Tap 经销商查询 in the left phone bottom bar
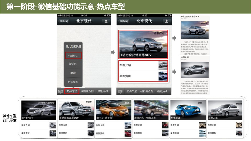 pos(87,91)
